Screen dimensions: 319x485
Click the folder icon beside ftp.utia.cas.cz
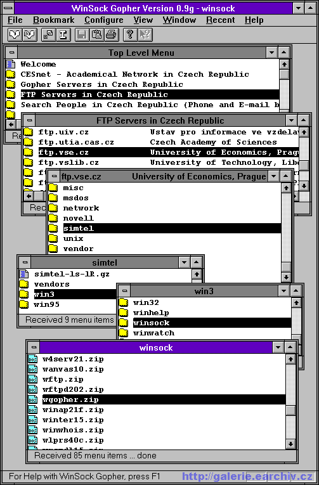pyautogui.click(x=29, y=143)
